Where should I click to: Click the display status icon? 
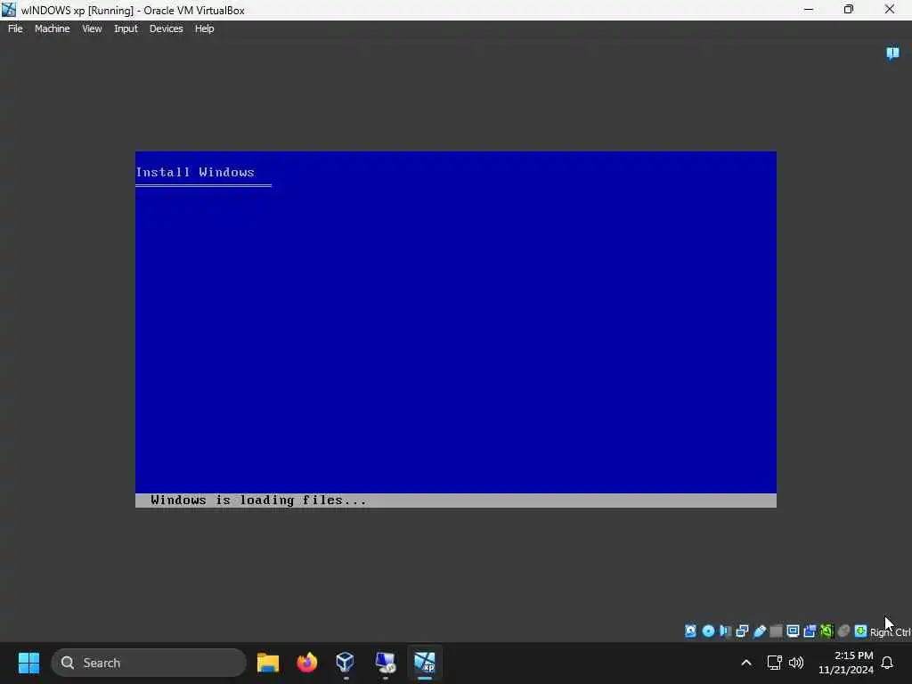(x=793, y=631)
